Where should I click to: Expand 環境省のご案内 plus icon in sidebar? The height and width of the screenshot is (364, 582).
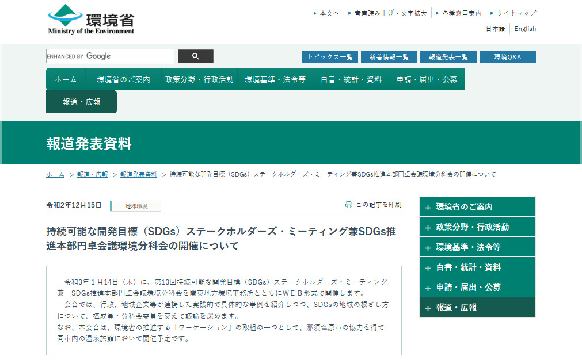pyautogui.click(x=428, y=208)
